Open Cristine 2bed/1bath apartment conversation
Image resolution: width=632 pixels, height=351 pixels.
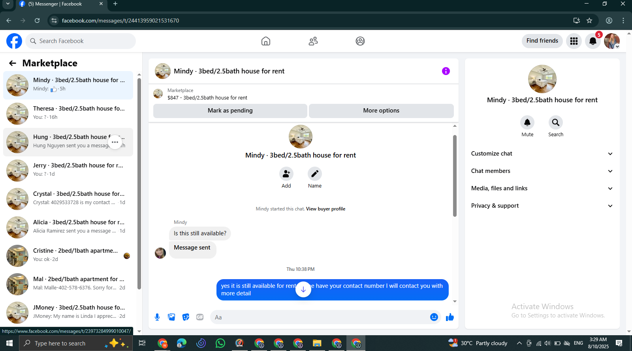click(68, 256)
